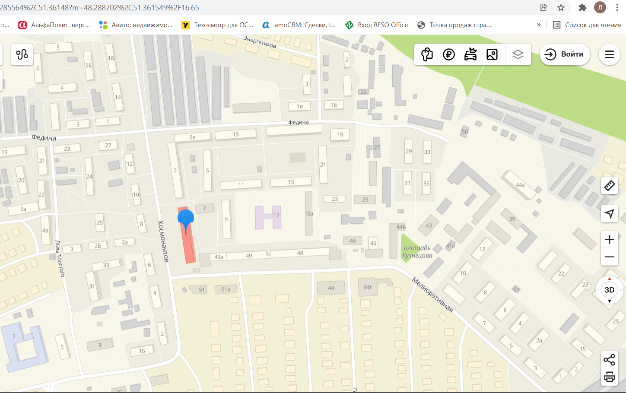The width and height of the screenshot is (626, 393).
Task: Share this page icon in address bar
Action: pos(543,8)
